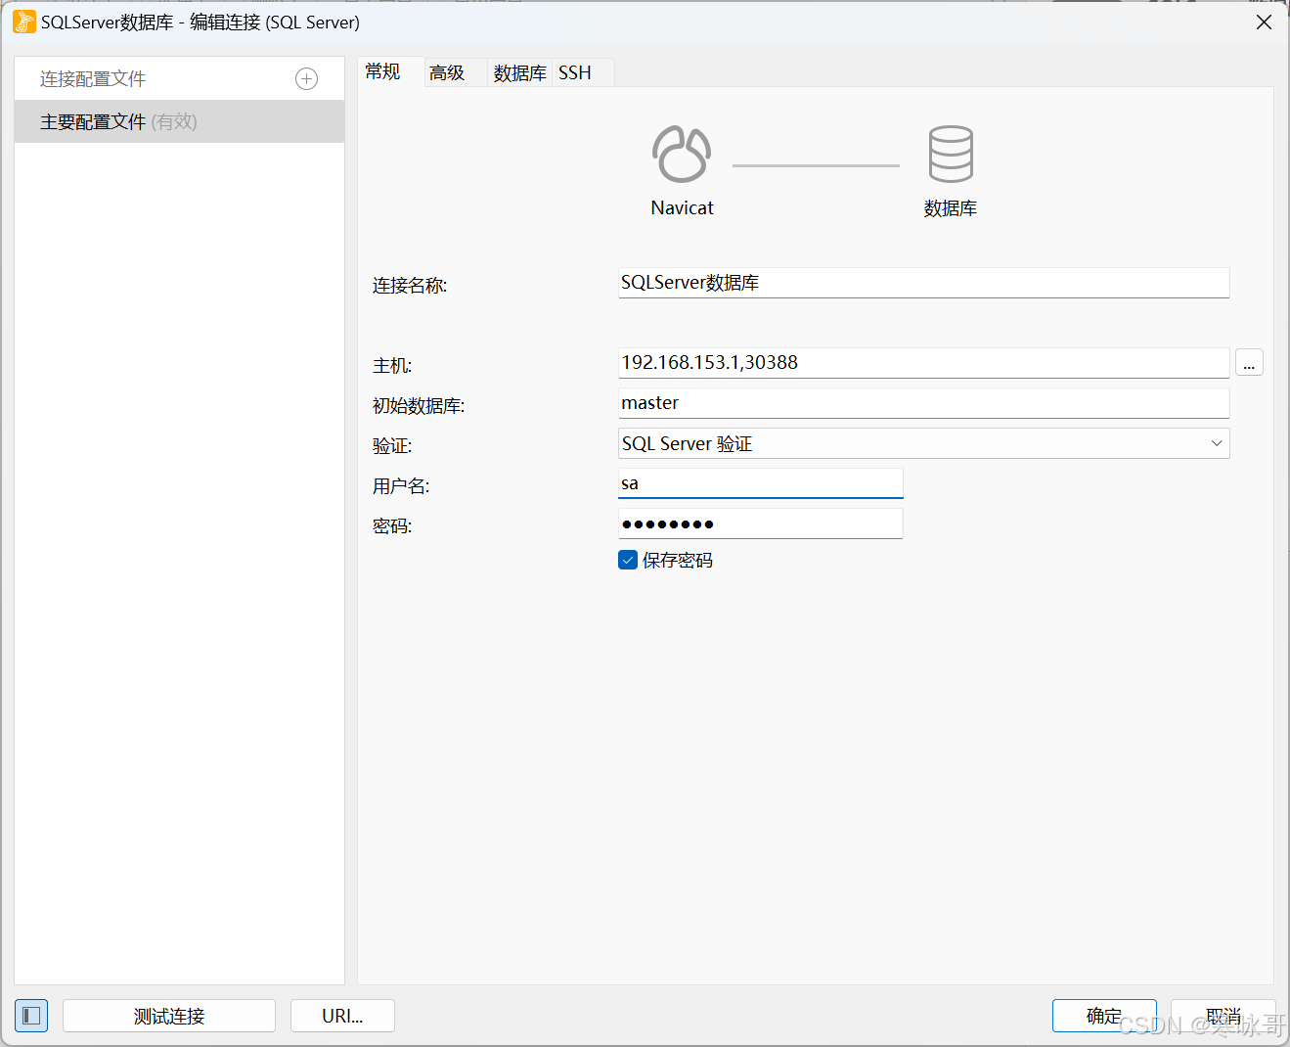Open the URI... button
The height and width of the screenshot is (1047, 1290).
click(x=342, y=1016)
